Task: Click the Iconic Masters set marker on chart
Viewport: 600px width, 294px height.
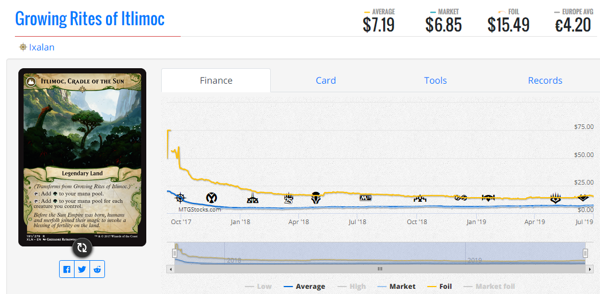Action: coord(211,198)
